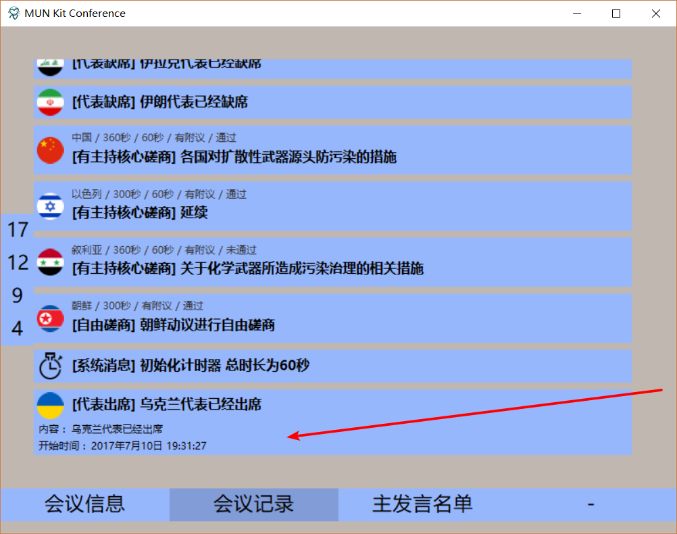Select the Iranian flag icon
Image resolution: width=677 pixels, height=534 pixels.
point(49,102)
